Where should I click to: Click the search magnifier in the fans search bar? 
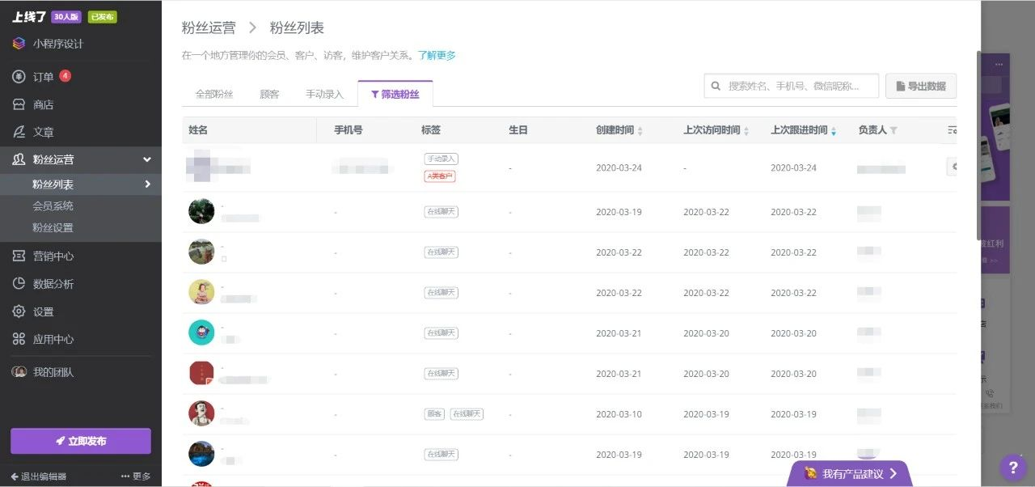pyautogui.click(x=716, y=86)
